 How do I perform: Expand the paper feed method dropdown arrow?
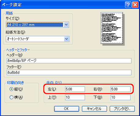pyautogui.click(x=67, y=39)
